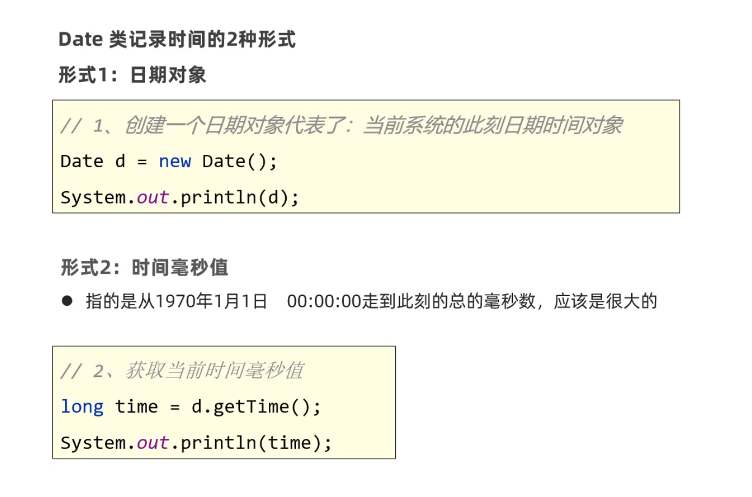The image size is (752, 497).
Task: Click the "形式2：时间毫秒值" subheading
Action: [144, 267]
